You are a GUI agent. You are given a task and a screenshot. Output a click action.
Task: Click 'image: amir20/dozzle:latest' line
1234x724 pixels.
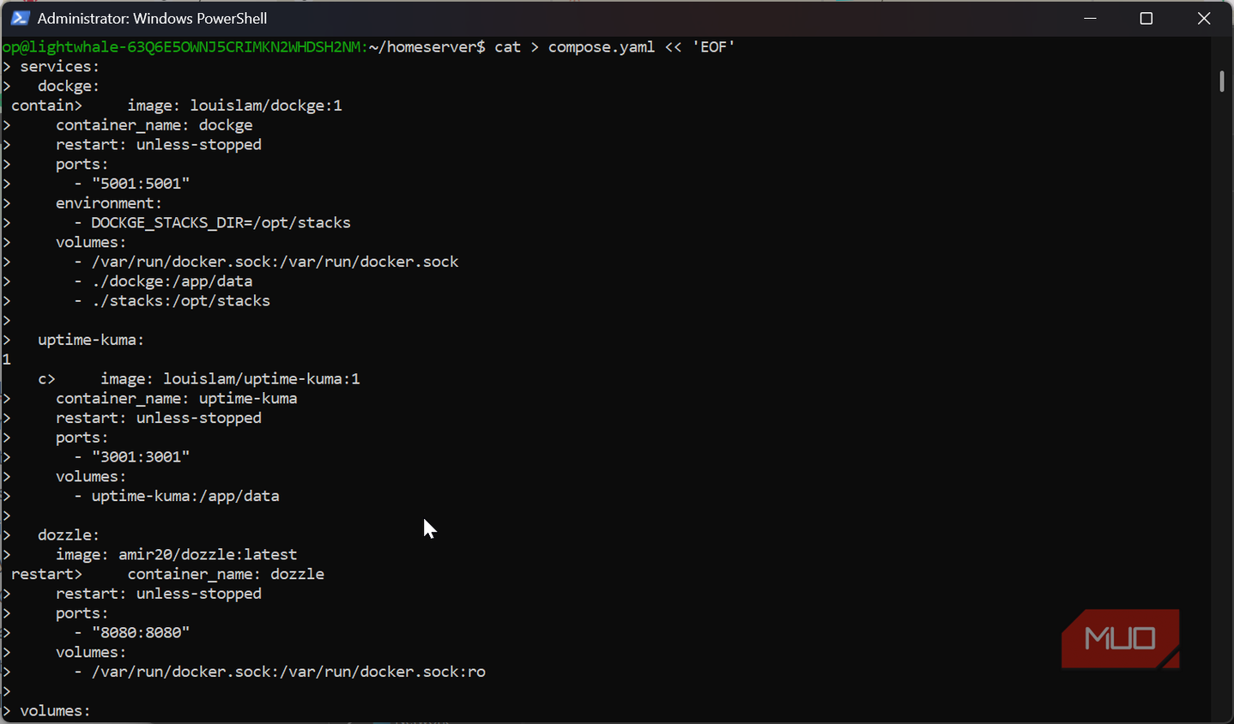177,555
